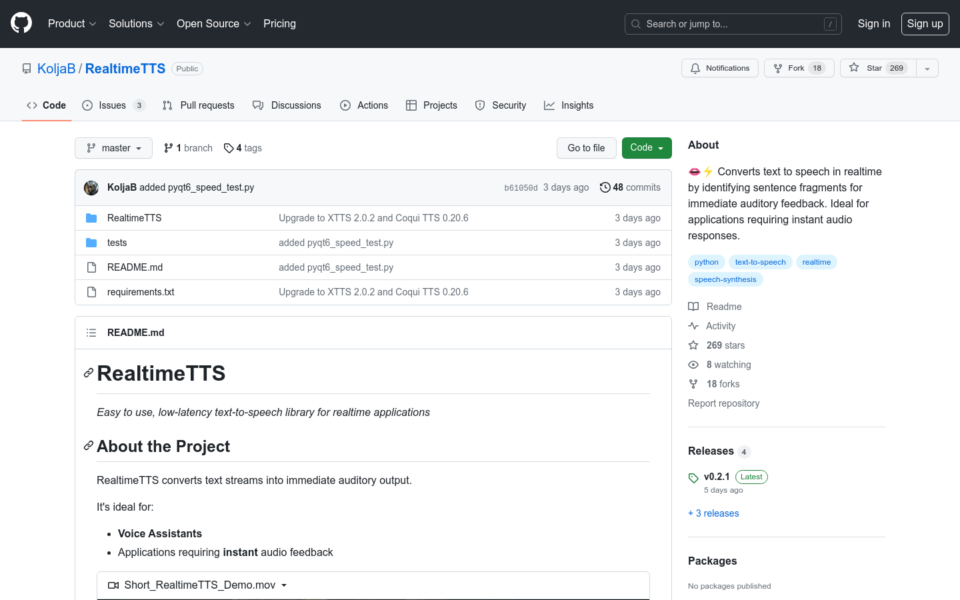Image resolution: width=960 pixels, height=600 pixels.
Task: Click the Search or jump to field
Action: (x=733, y=24)
